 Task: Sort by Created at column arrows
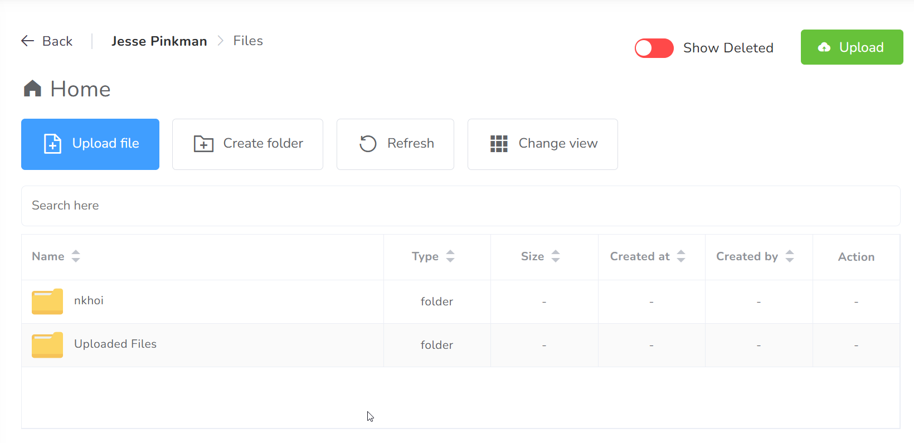click(681, 256)
